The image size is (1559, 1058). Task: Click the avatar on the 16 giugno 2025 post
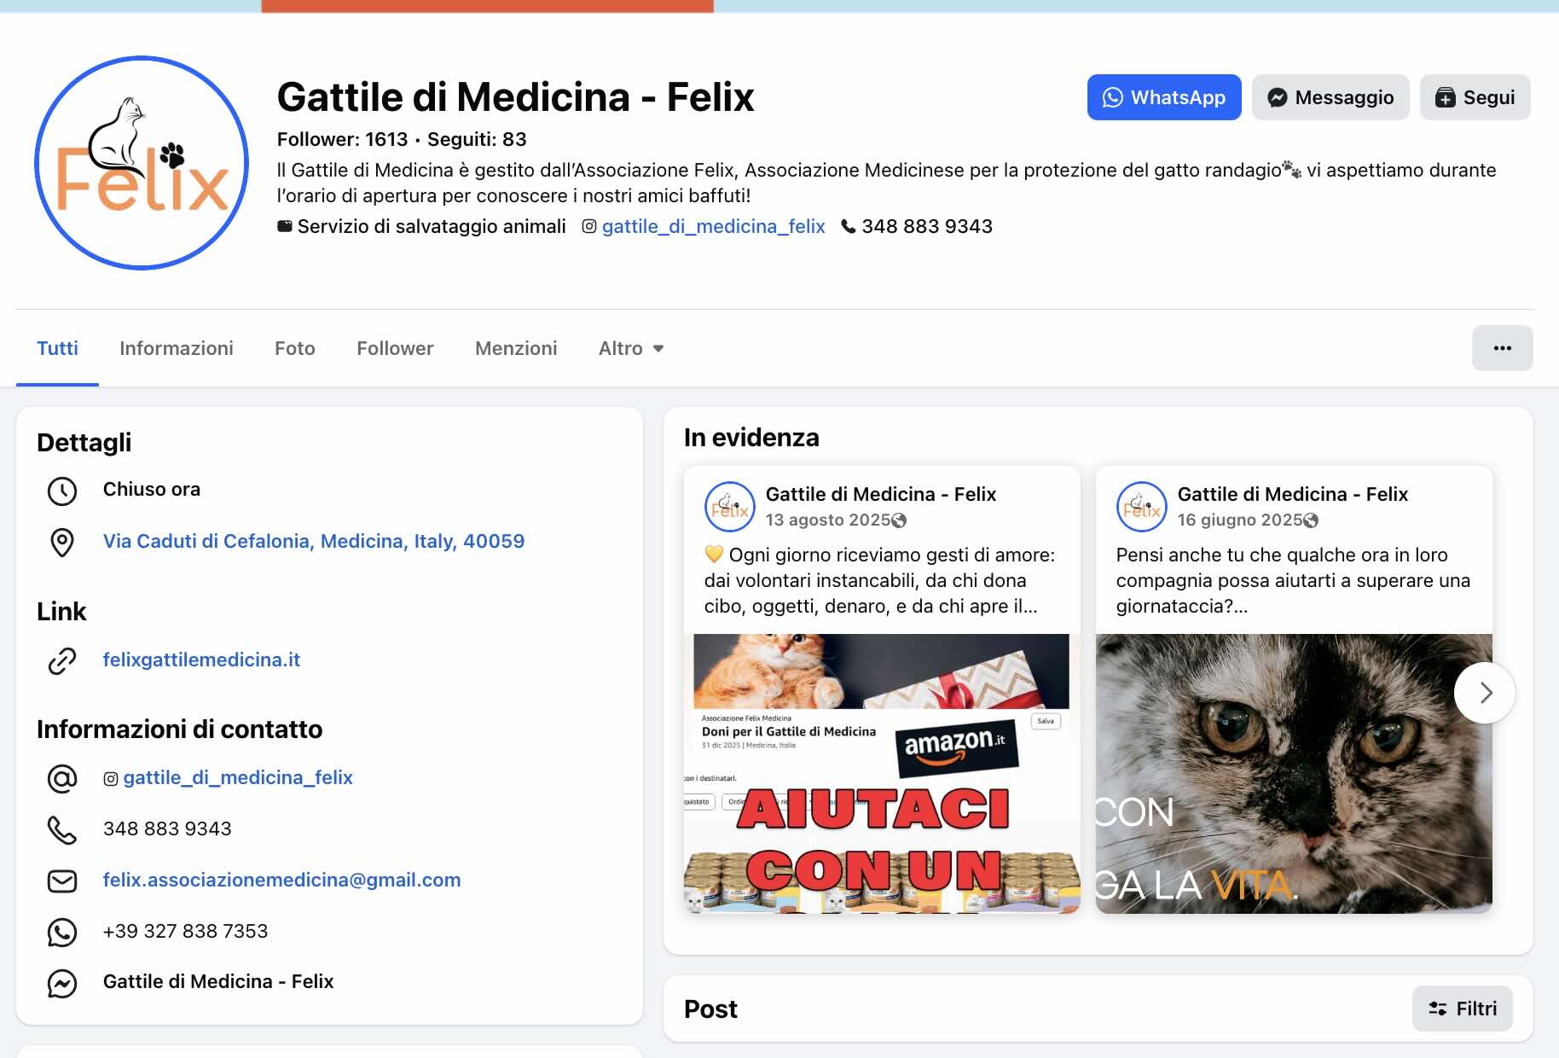pos(1142,507)
